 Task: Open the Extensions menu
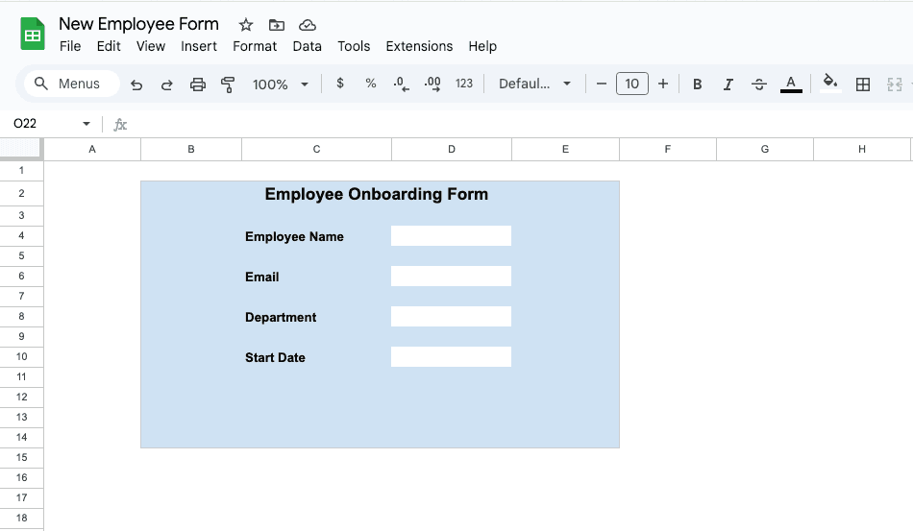pos(419,46)
